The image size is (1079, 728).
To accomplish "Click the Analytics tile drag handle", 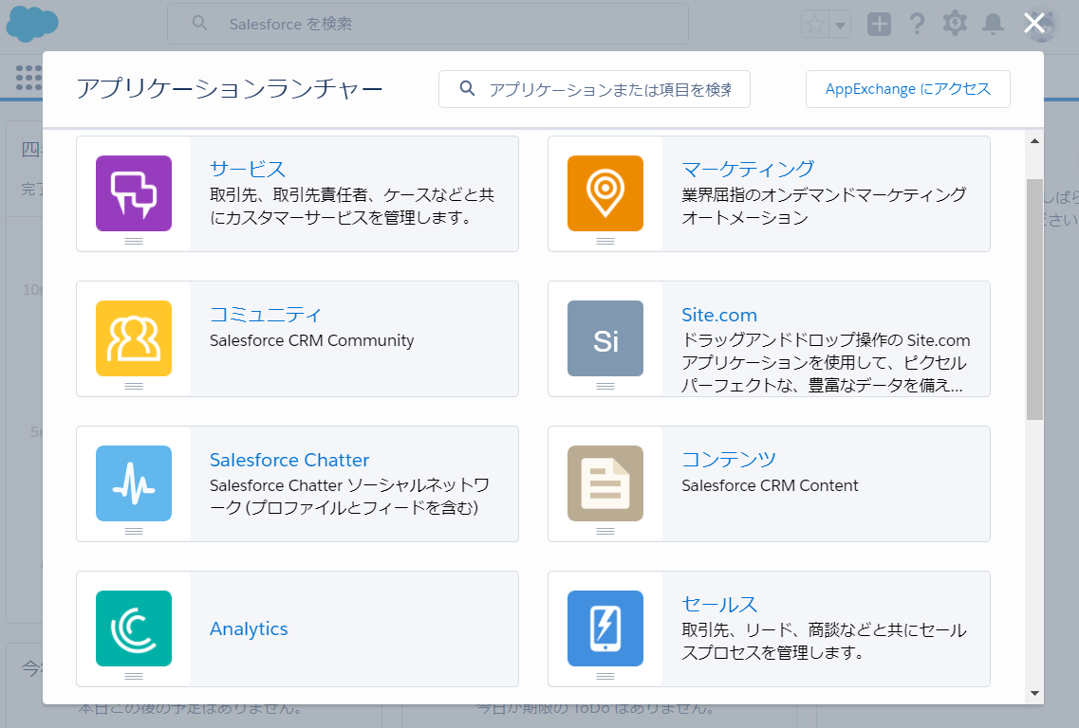I will point(134,677).
